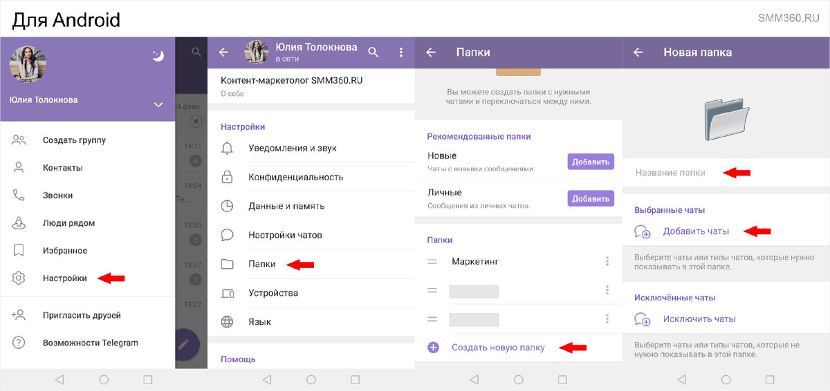Tap Android recents button on settings screen
Screen dimensions: 830x391
(356, 379)
